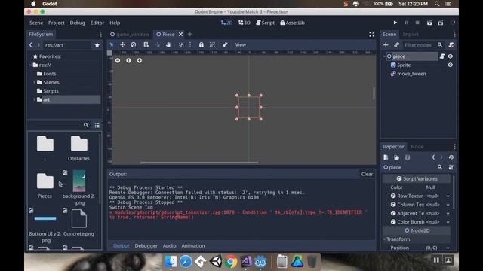Close the Piece scene tab
The image size is (483, 271).
coord(181,35)
